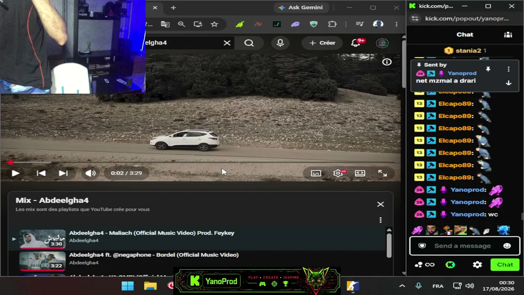
Task: Open File Explorer from taskbar
Action: tap(150, 286)
